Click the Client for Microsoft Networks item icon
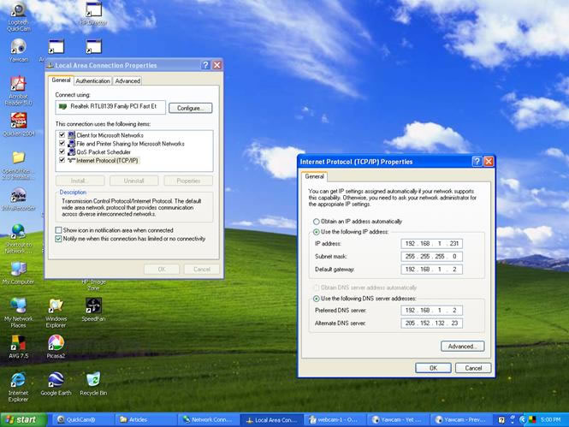The image size is (569, 427). pos(71,135)
